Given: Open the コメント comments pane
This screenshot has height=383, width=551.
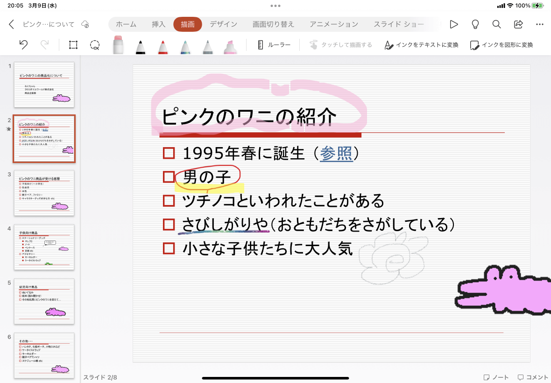Looking at the screenshot, I should [533, 377].
